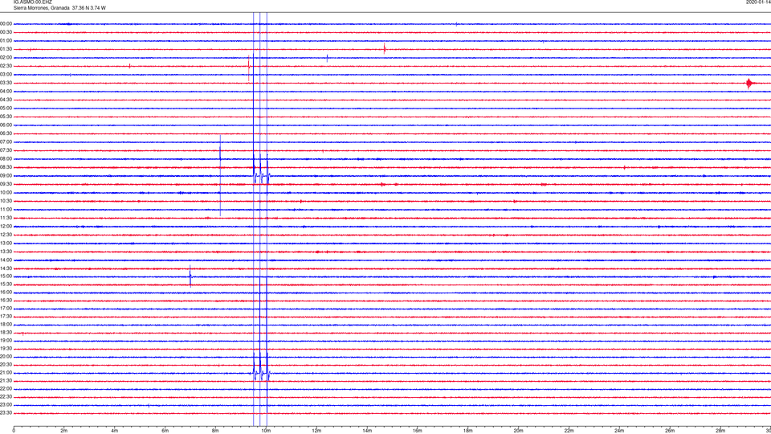Pick the 10:00 row label
The width and height of the screenshot is (771, 434).
click(x=6, y=192)
